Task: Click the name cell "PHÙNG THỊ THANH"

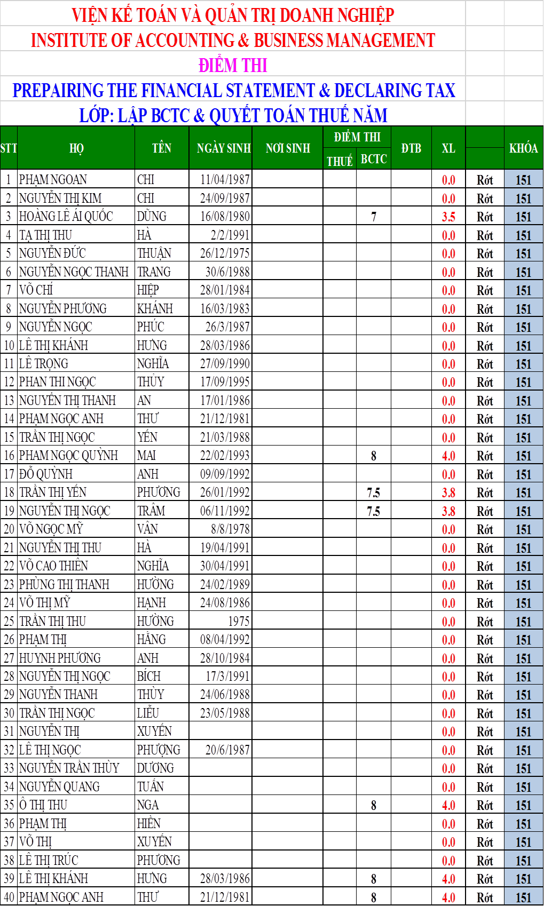Action: [x=64, y=585]
